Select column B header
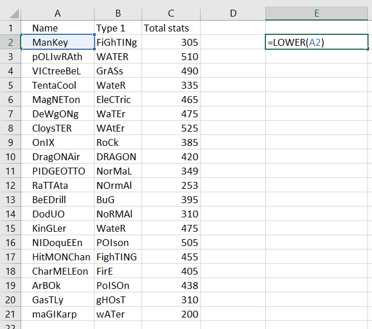 [118, 13]
